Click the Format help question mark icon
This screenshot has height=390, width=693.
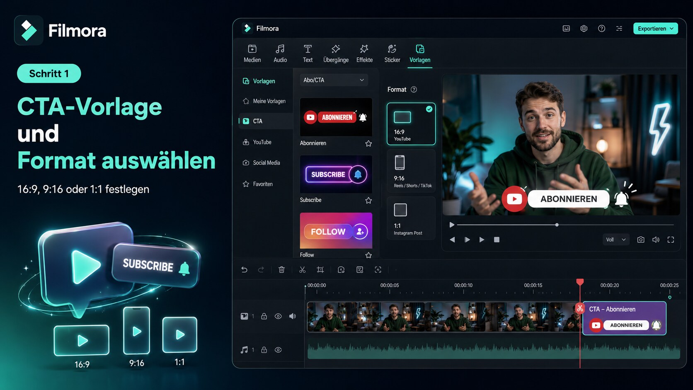click(x=414, y=90)
